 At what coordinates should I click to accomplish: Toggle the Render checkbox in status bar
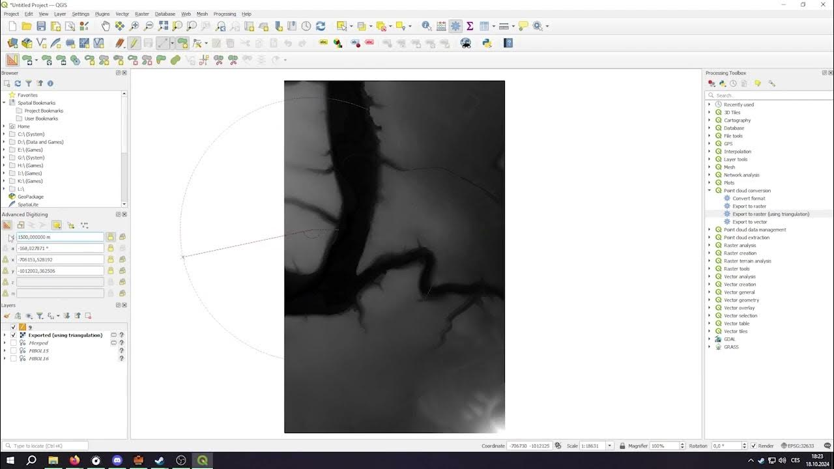click(x=754, y=446)
